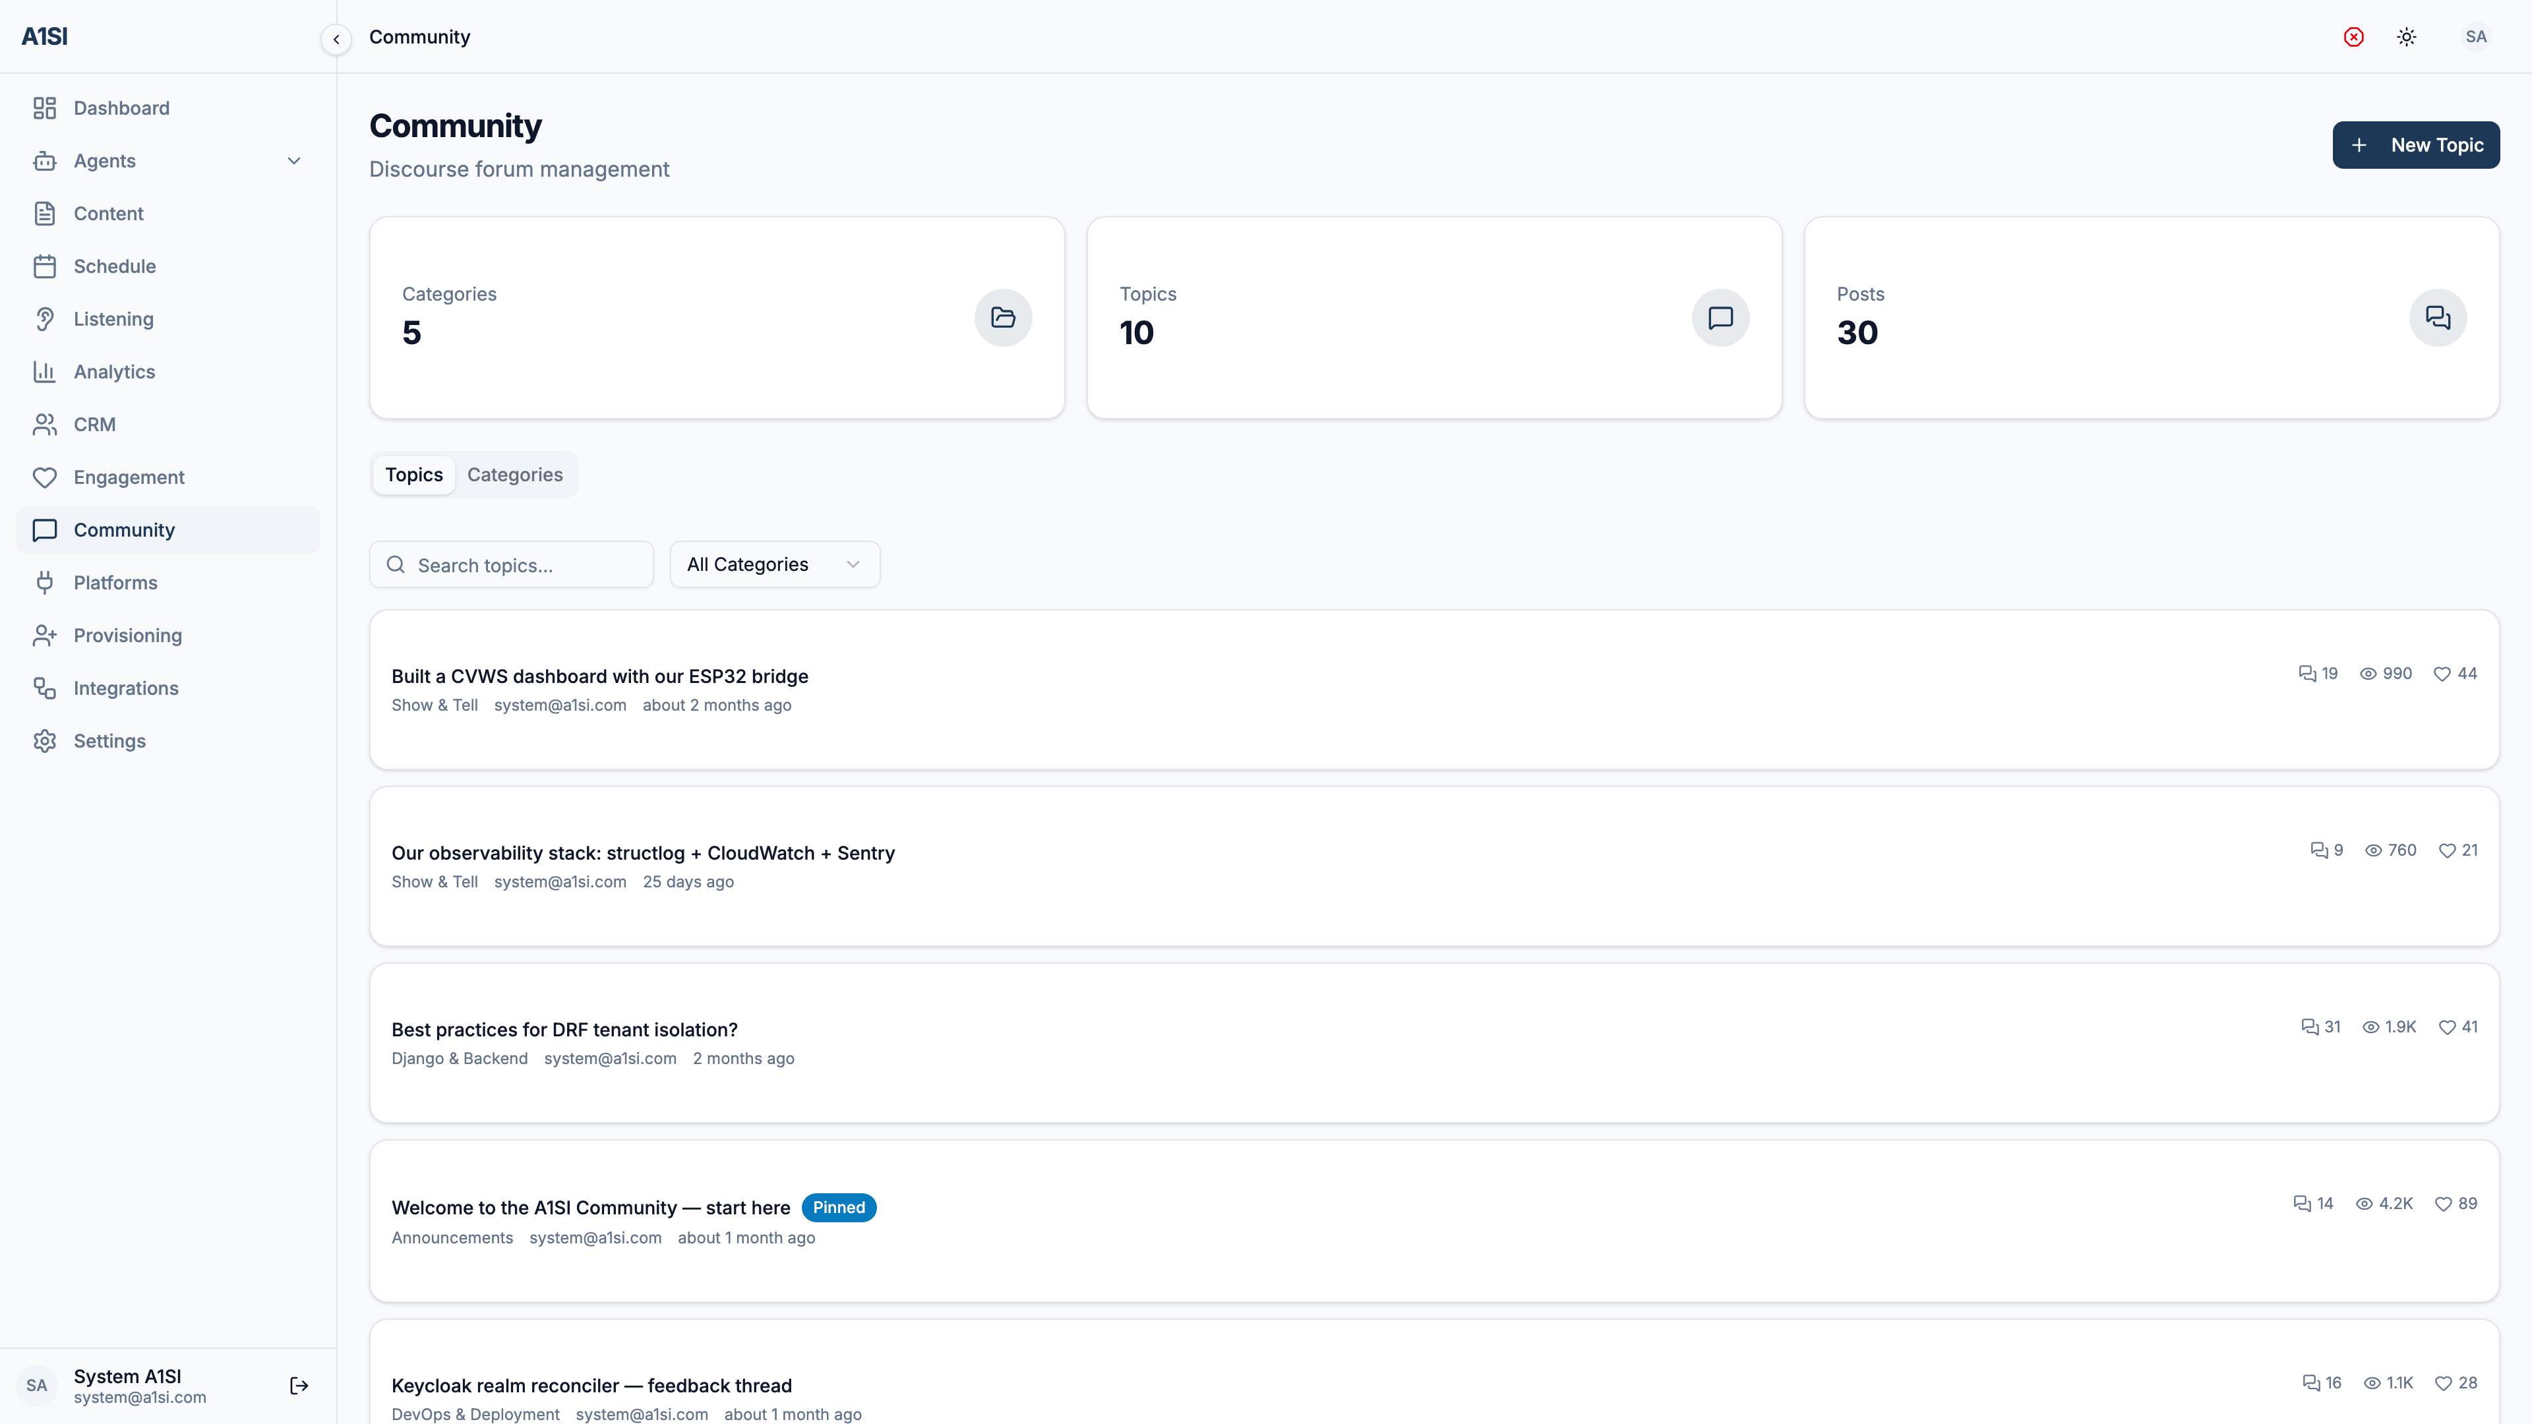Click into the Search topics field
Image resolution: width=2532 pixels, height=1424 pixels.
point(511,565)
